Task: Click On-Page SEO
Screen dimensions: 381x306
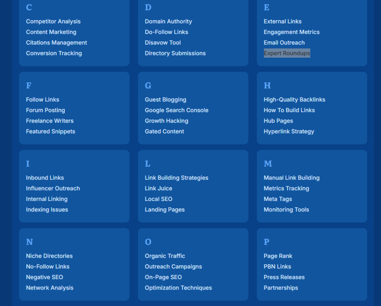Action: coord(163,277)
